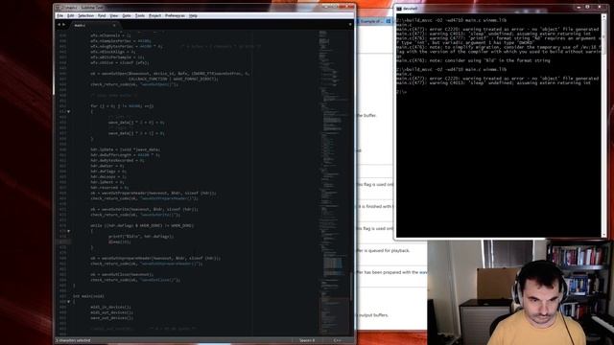The height and width of the screenshot is (345, 614).
Task: Click the midi_in_devices(); call line
Action: click(111, 307)
